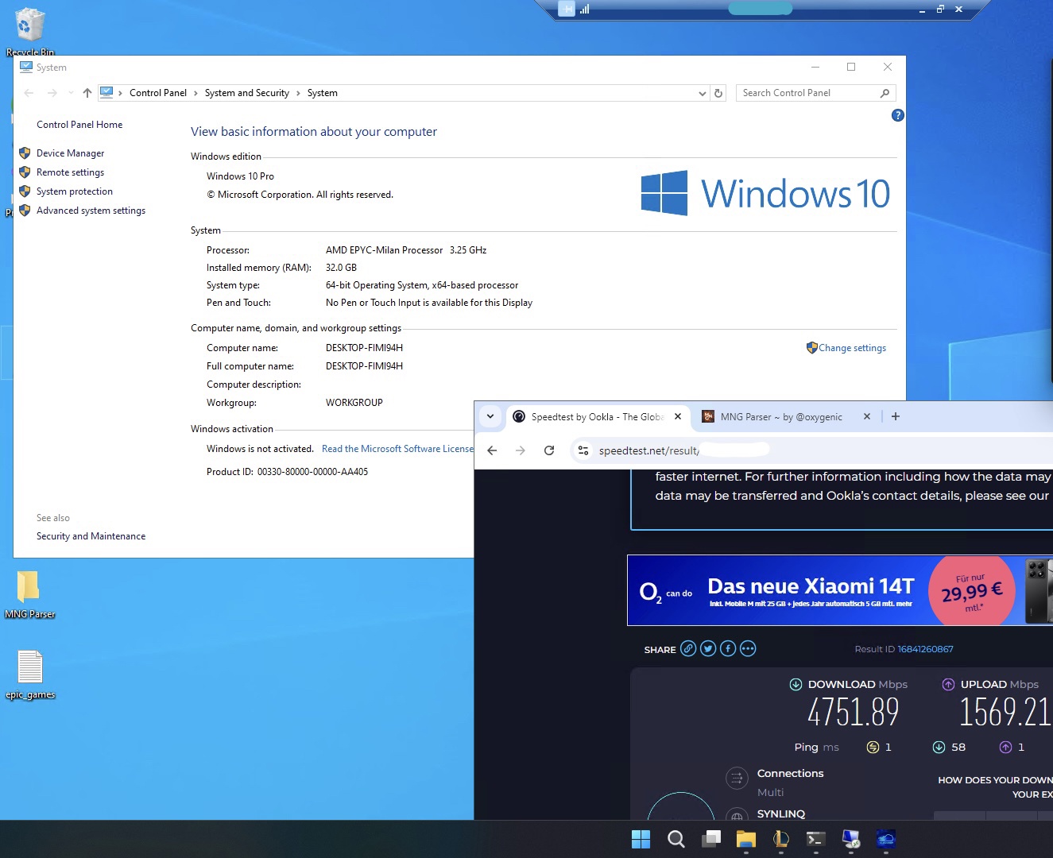
Task: Select System and Security breadcrumb
Action: pyautogui.click(x=246, y=93)
